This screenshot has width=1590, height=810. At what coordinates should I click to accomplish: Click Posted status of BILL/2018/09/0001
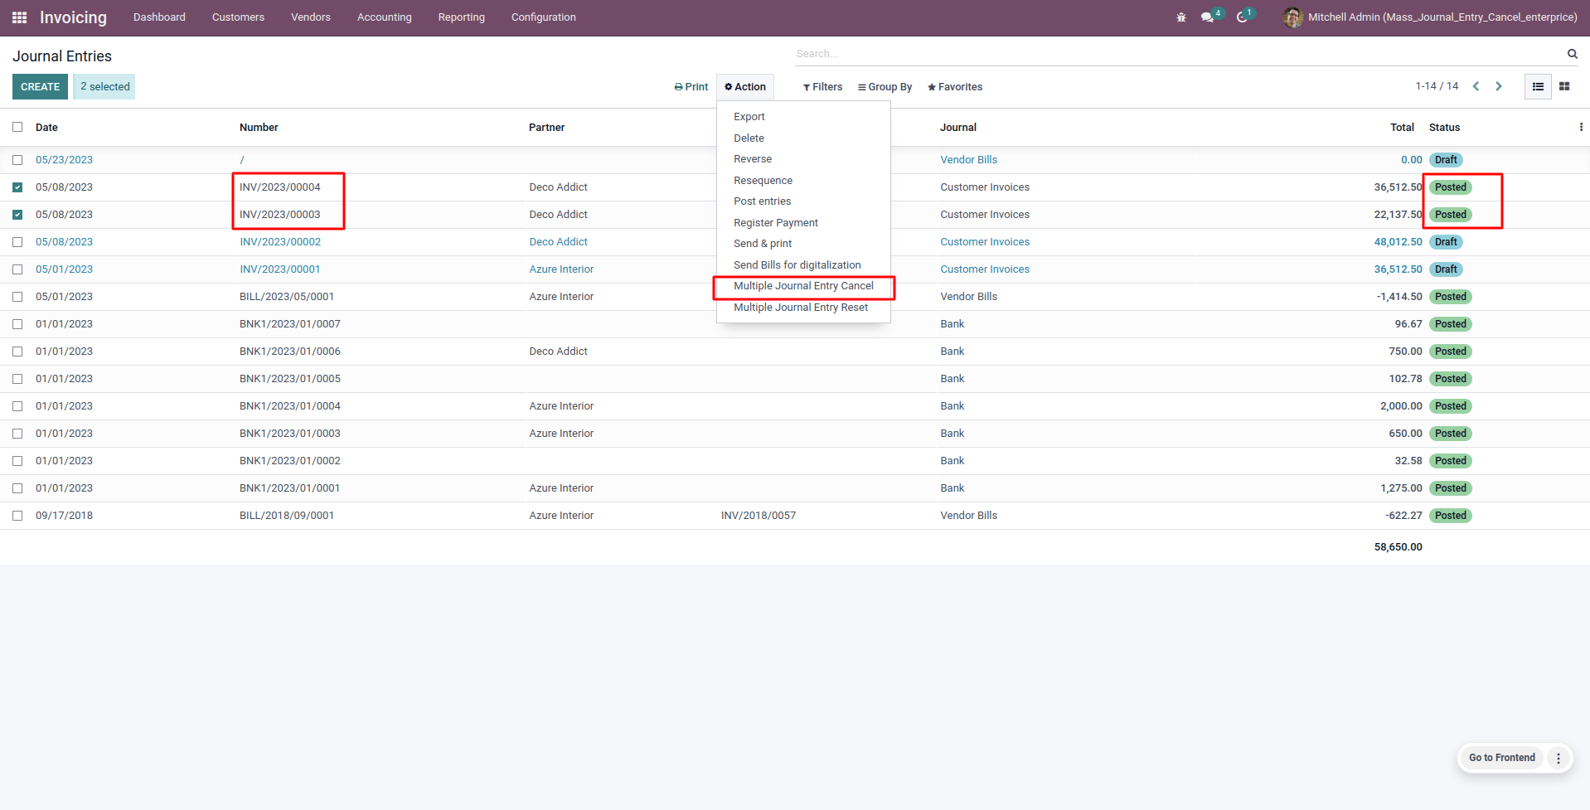pos(1450,516)
